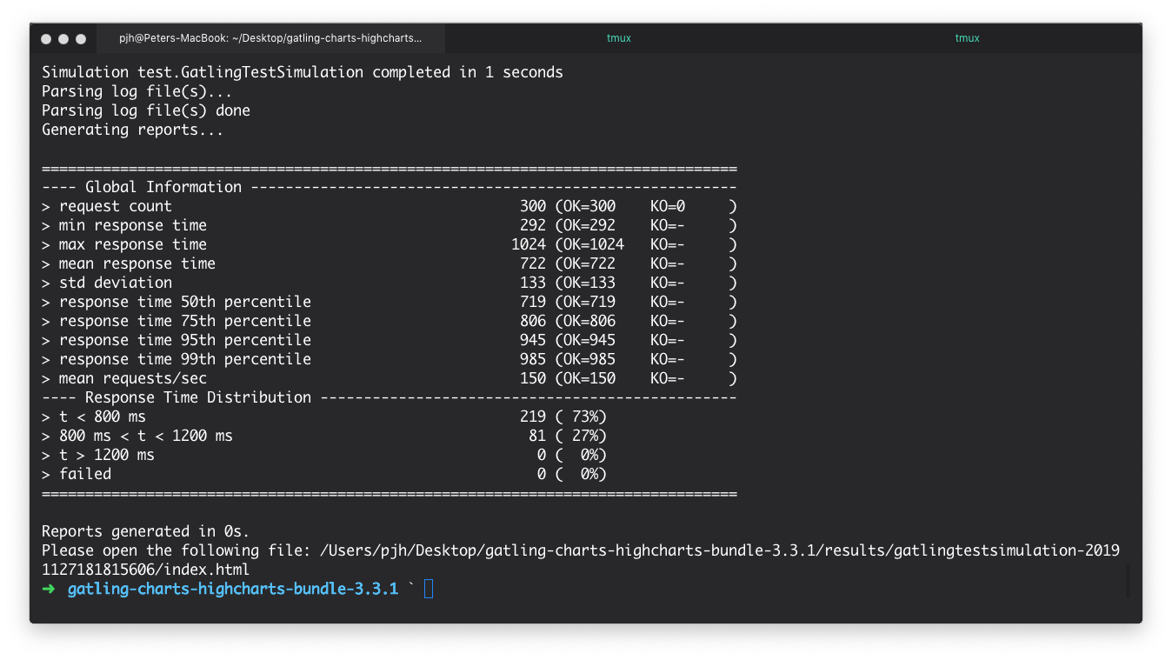
Task: Click 'Response Time Distribution' section heading
Action: 198,397
